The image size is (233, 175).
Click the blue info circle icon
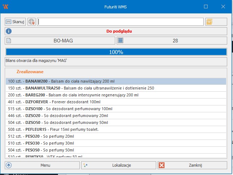pos(9,31)
